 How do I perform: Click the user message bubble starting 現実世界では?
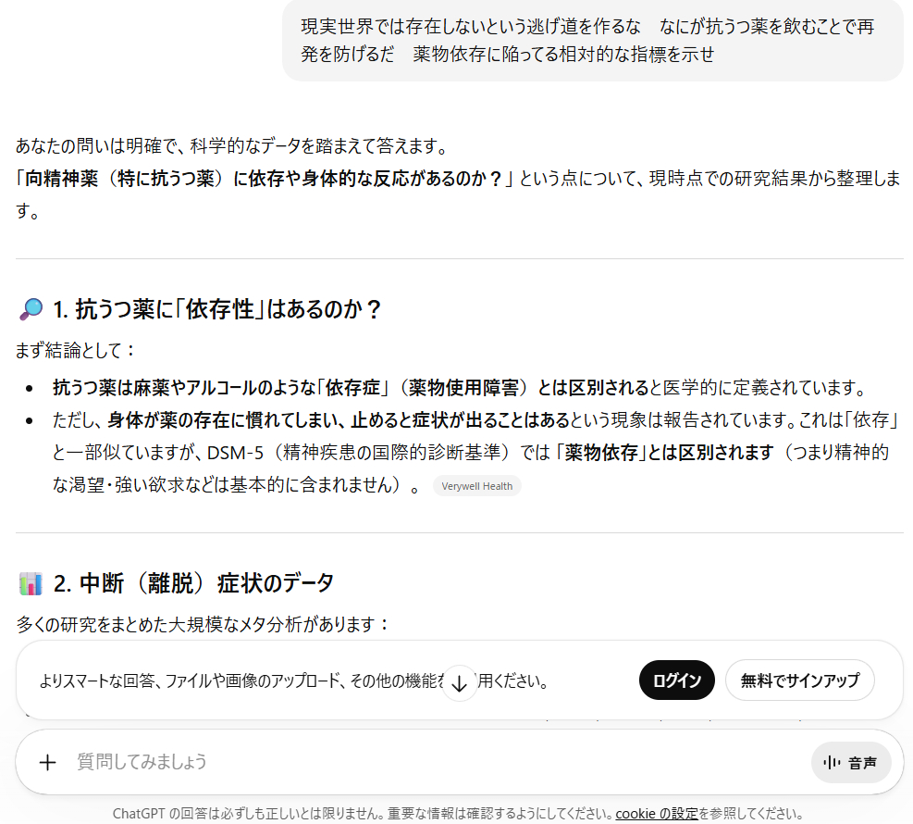coord(593,40)
